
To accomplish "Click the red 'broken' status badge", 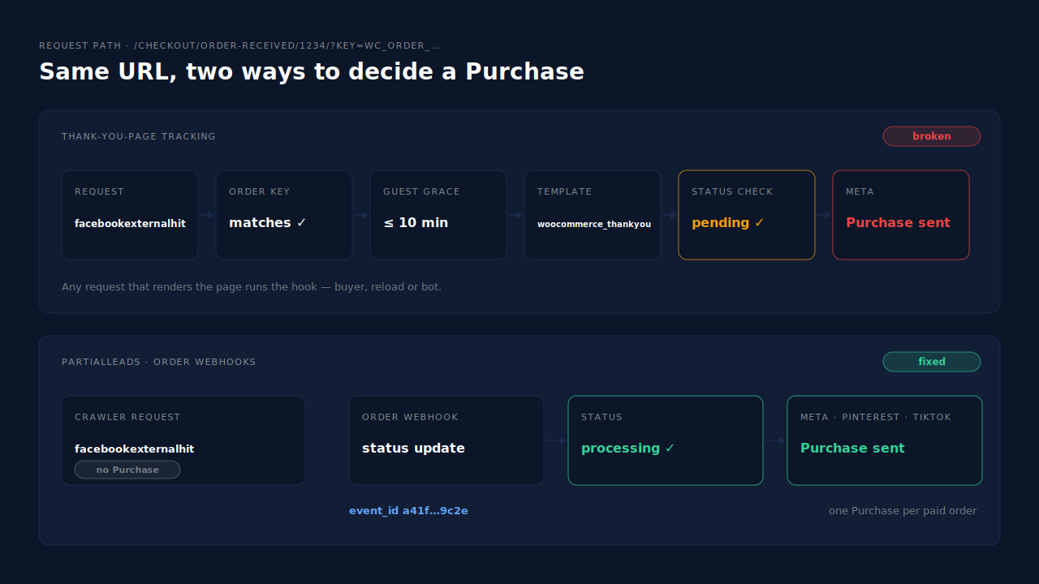I will tap(932, 136).
